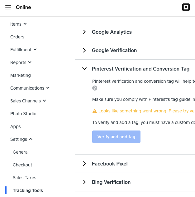Image resolution: width=195 pixels, height=197 pixels.
Task: Click the help question mark icon
Action: point(95,88)
